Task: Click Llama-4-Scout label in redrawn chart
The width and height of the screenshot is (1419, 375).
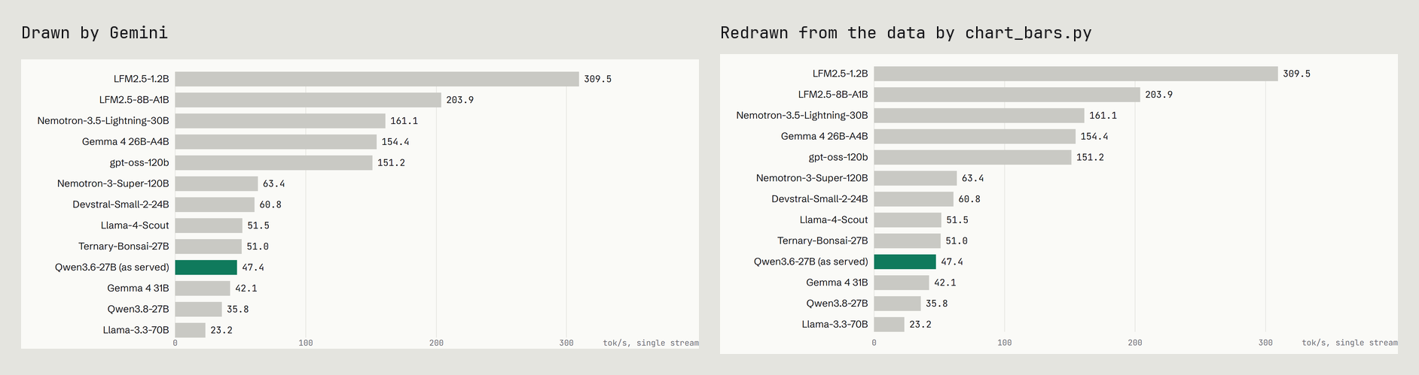Action: [834, 220]
